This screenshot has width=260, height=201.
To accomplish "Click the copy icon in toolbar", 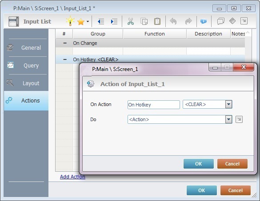I will coord(144,21).
